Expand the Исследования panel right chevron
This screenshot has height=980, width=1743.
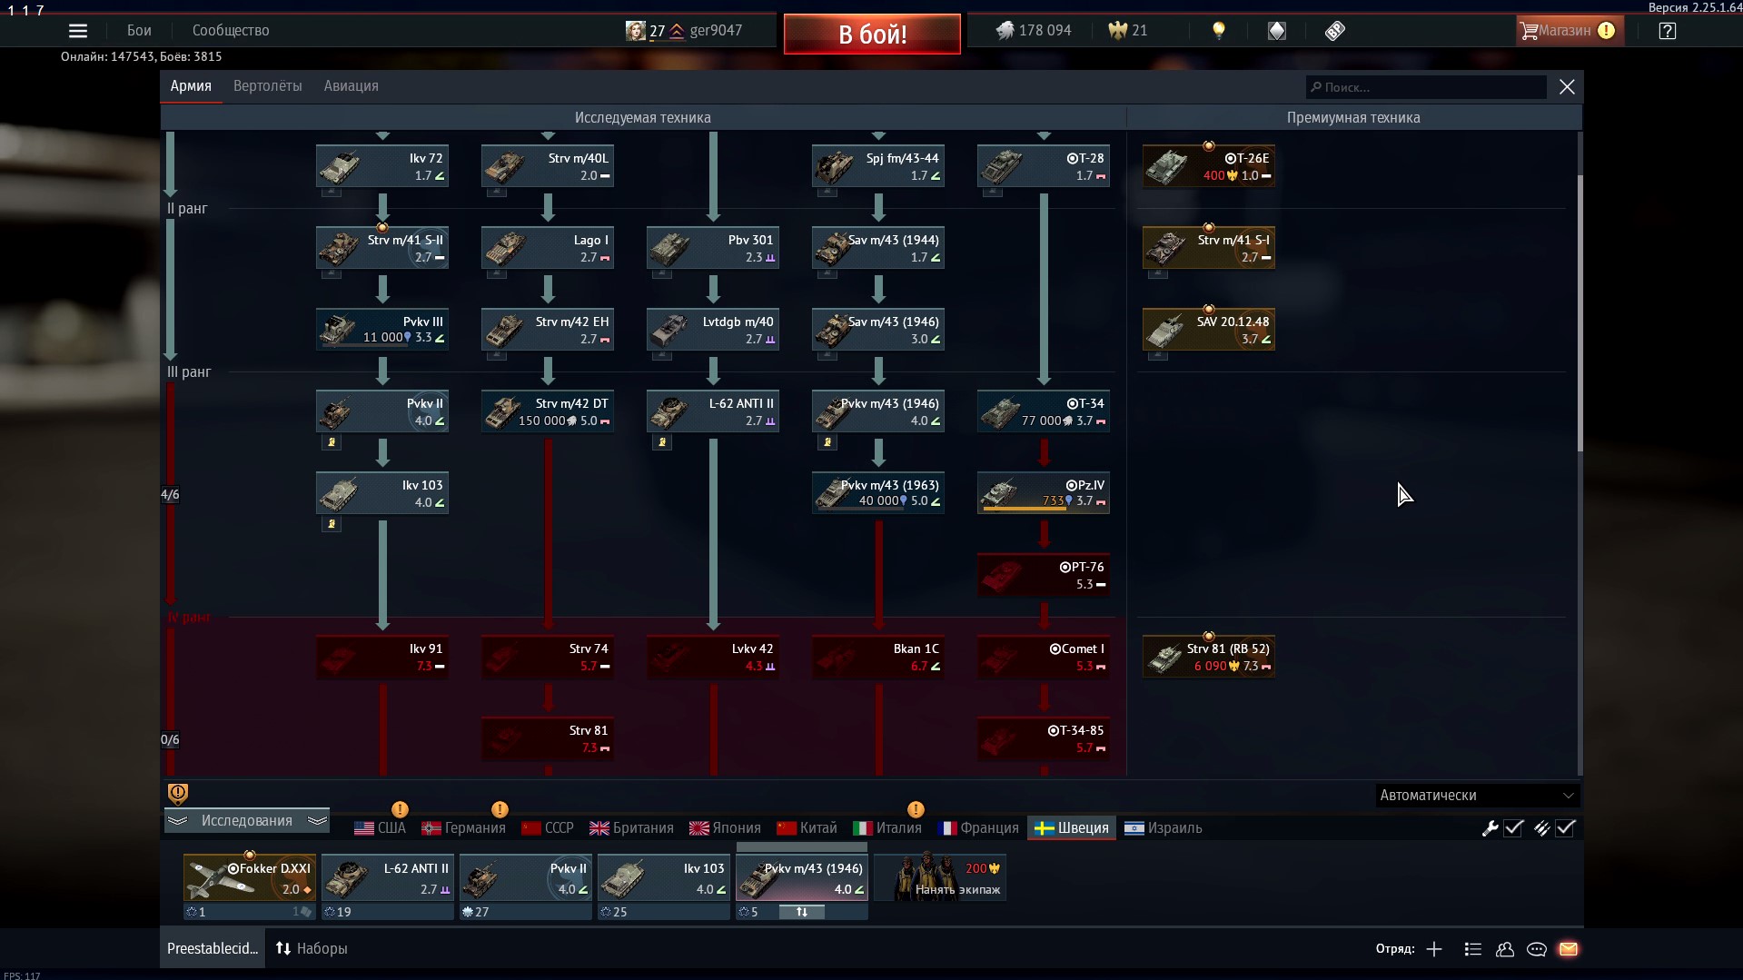tap(317, 821)
